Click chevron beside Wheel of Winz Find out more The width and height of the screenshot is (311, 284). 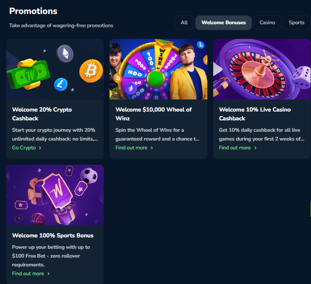[152, 148]
